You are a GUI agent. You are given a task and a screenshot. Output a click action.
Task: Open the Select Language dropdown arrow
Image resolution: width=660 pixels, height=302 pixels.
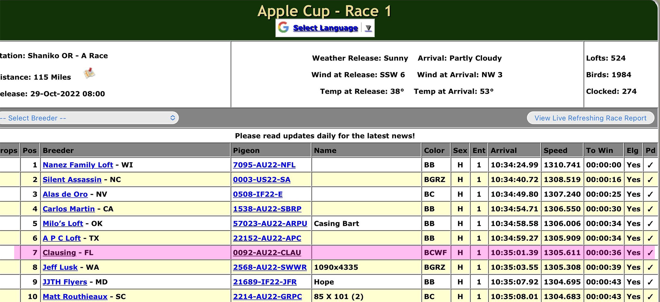click(x=368, y=28)
